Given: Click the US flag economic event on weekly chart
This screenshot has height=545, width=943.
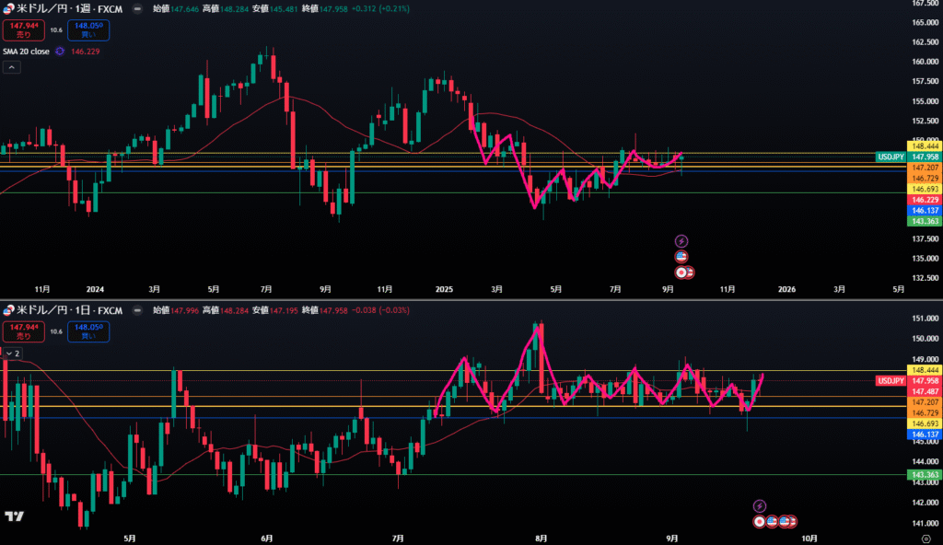Looking at the screenshot, I should [682, 256].
